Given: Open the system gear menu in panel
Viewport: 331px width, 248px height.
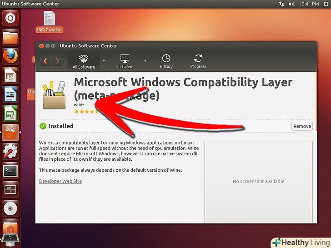Looking at the screenshot, I should click(x=326, y=4).
